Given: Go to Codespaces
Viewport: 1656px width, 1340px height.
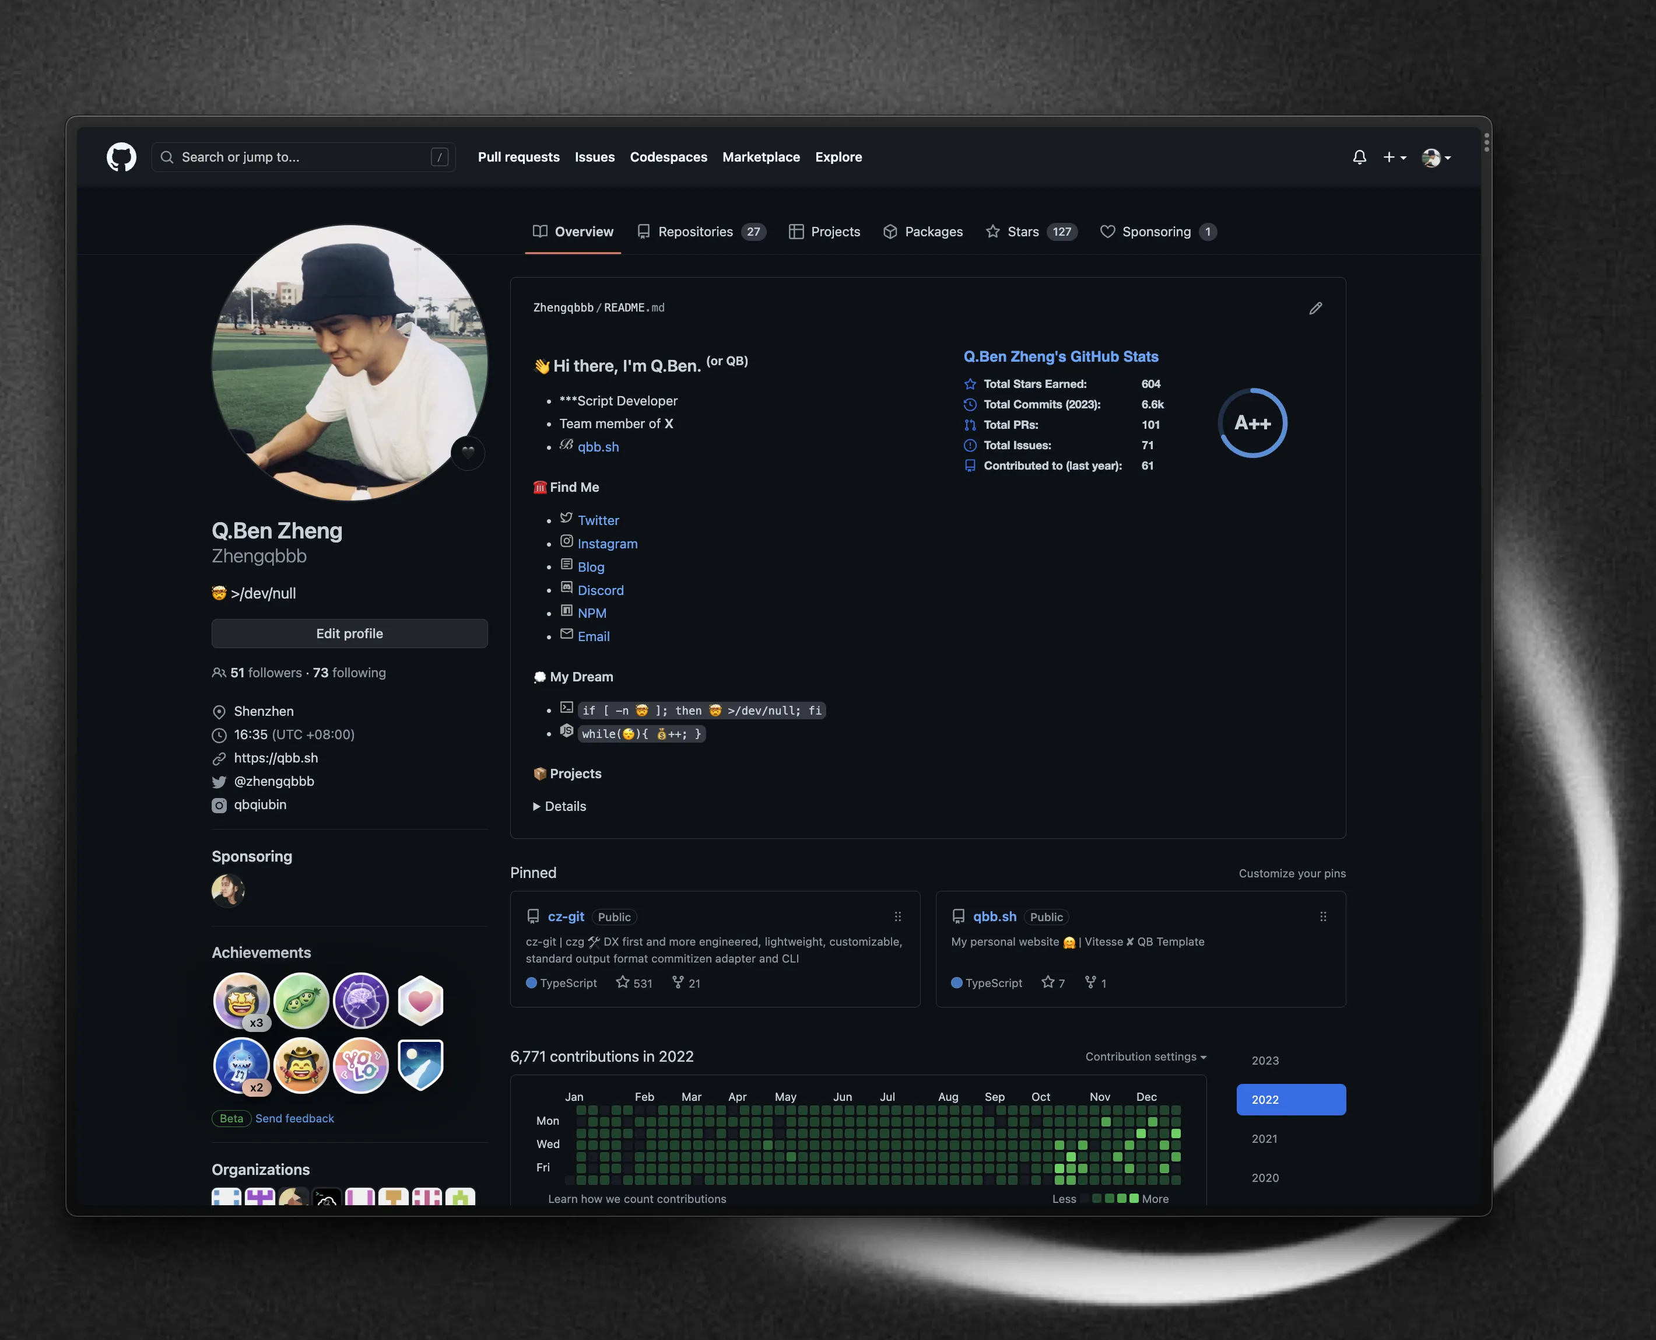Looking at the screenshot, I should pos(668,158).
